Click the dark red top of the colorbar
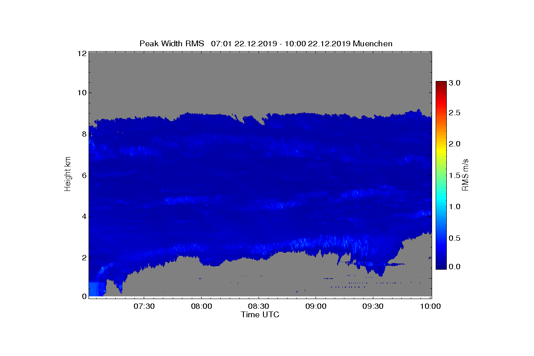This screenshot has width=534, height=356. click(441, 84)
